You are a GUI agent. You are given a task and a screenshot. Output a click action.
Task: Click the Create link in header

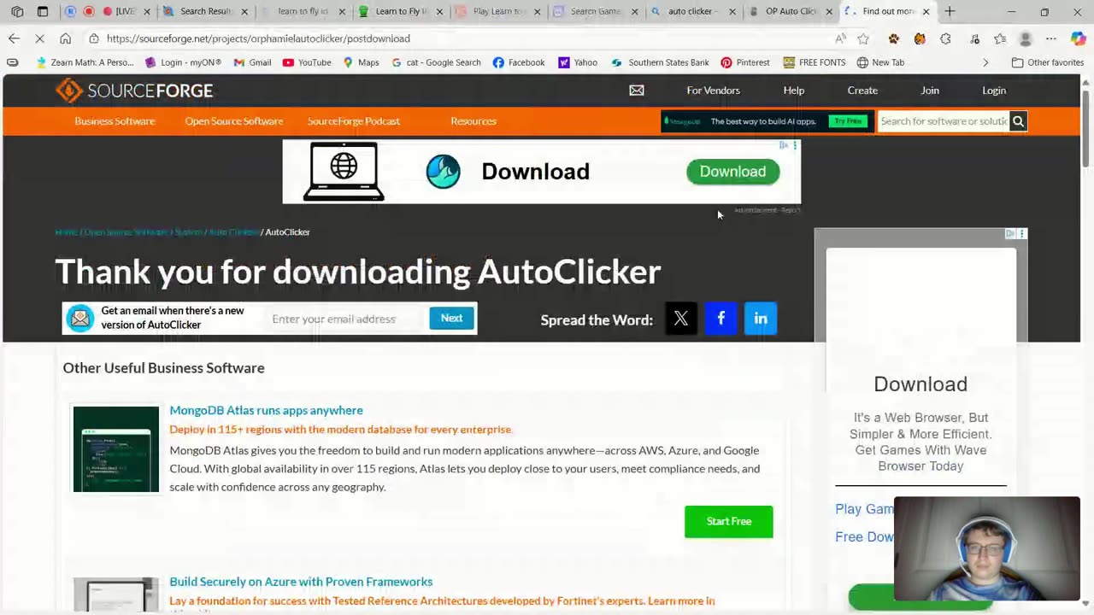click(x=862, y=91)
